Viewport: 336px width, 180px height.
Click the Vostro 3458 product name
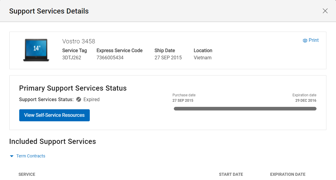pyautogui.click(x=79, y=41)
